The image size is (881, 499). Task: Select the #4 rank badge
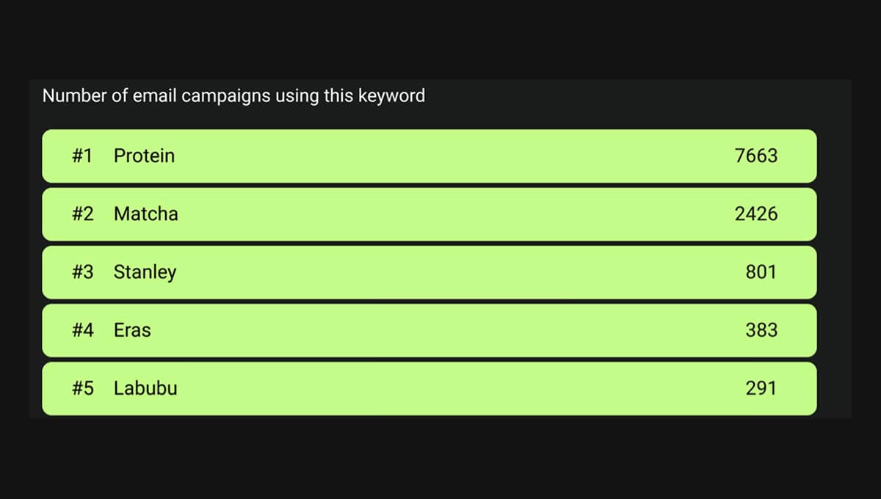[83, 330]
